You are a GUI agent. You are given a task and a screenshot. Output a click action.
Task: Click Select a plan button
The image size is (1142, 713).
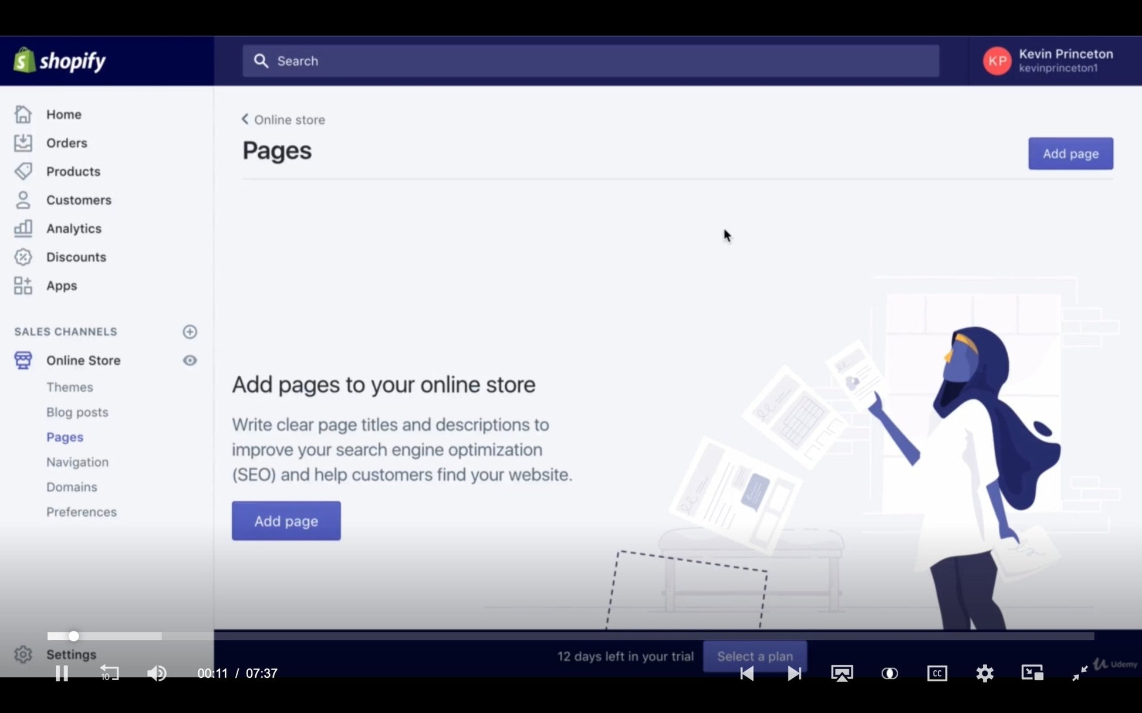(755, 656)
